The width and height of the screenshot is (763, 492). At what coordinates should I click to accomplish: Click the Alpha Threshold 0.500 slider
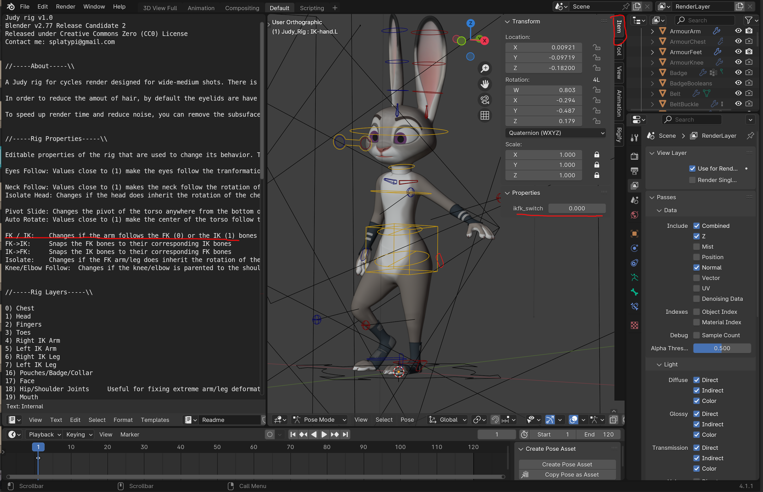tap(722, 348)
